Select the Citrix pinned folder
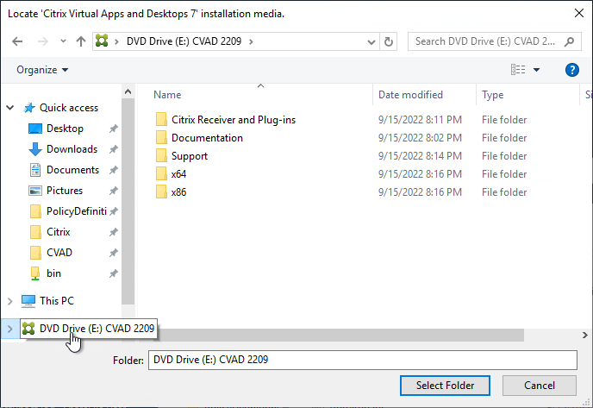The image size is (593, 408). pyautogui.click(x=59, y=232)
